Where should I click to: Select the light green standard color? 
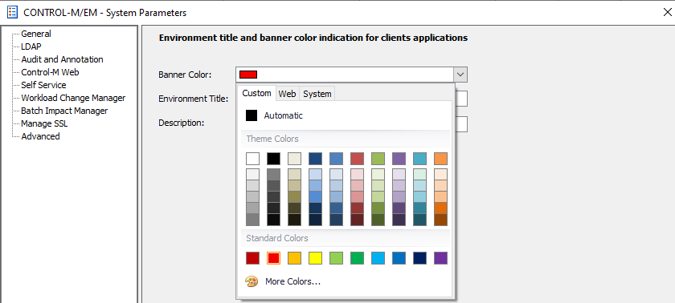(336, 258)
